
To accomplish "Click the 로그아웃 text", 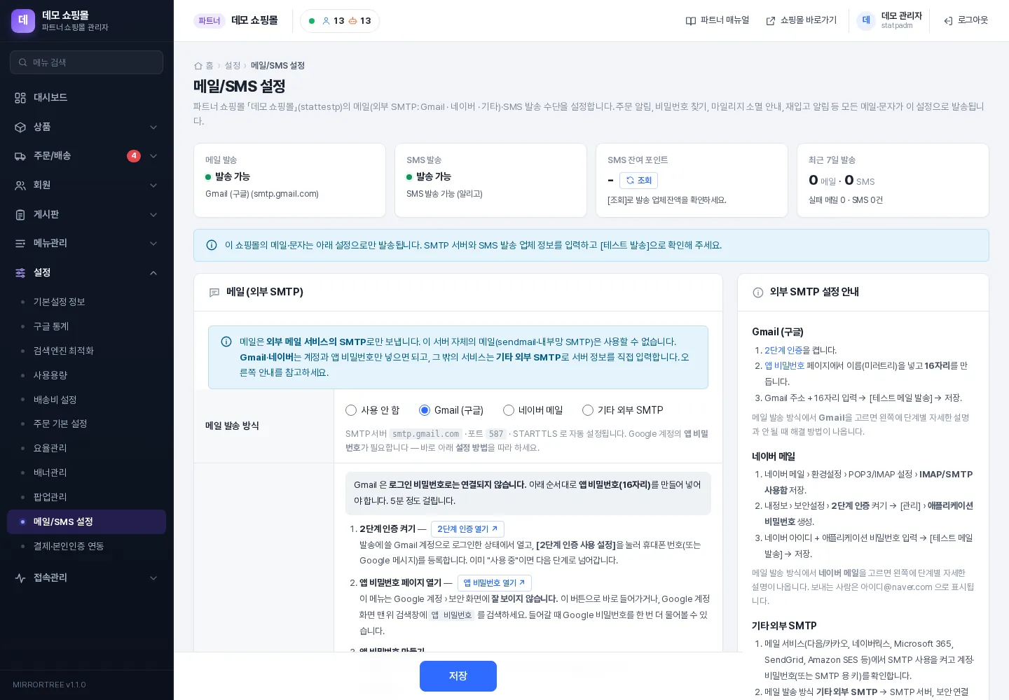I will [973, 20].
